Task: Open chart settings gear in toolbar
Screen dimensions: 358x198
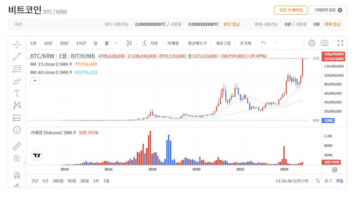Action: coord(312,43)
